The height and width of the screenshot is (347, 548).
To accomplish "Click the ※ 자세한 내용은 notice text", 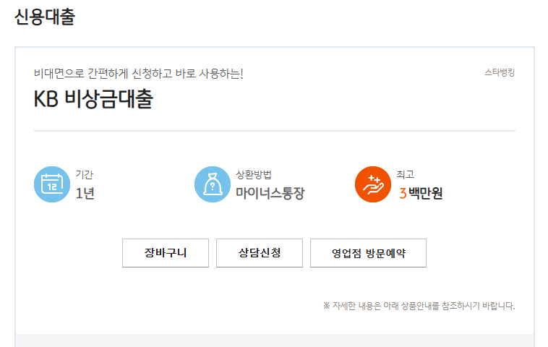I will click(419, 305).
